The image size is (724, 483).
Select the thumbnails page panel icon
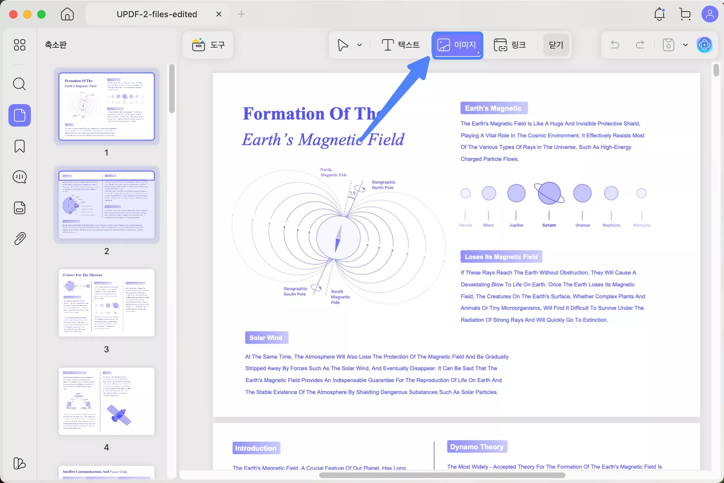[x=20, y=115]
